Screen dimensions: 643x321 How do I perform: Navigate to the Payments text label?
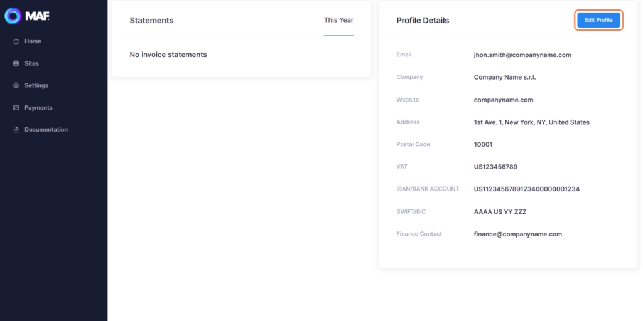[x=38, y=108]
